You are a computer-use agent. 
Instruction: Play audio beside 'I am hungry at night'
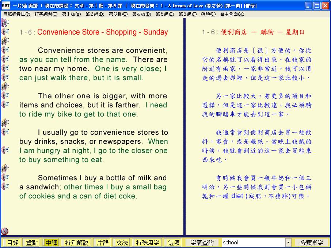(x=5, y=150)
